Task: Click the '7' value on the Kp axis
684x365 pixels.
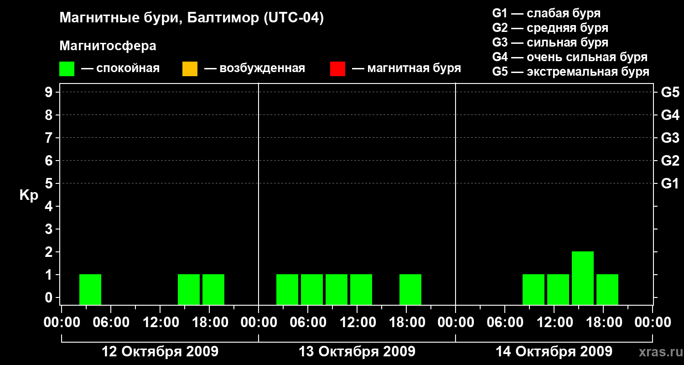Action: click(x=50, y=138)
